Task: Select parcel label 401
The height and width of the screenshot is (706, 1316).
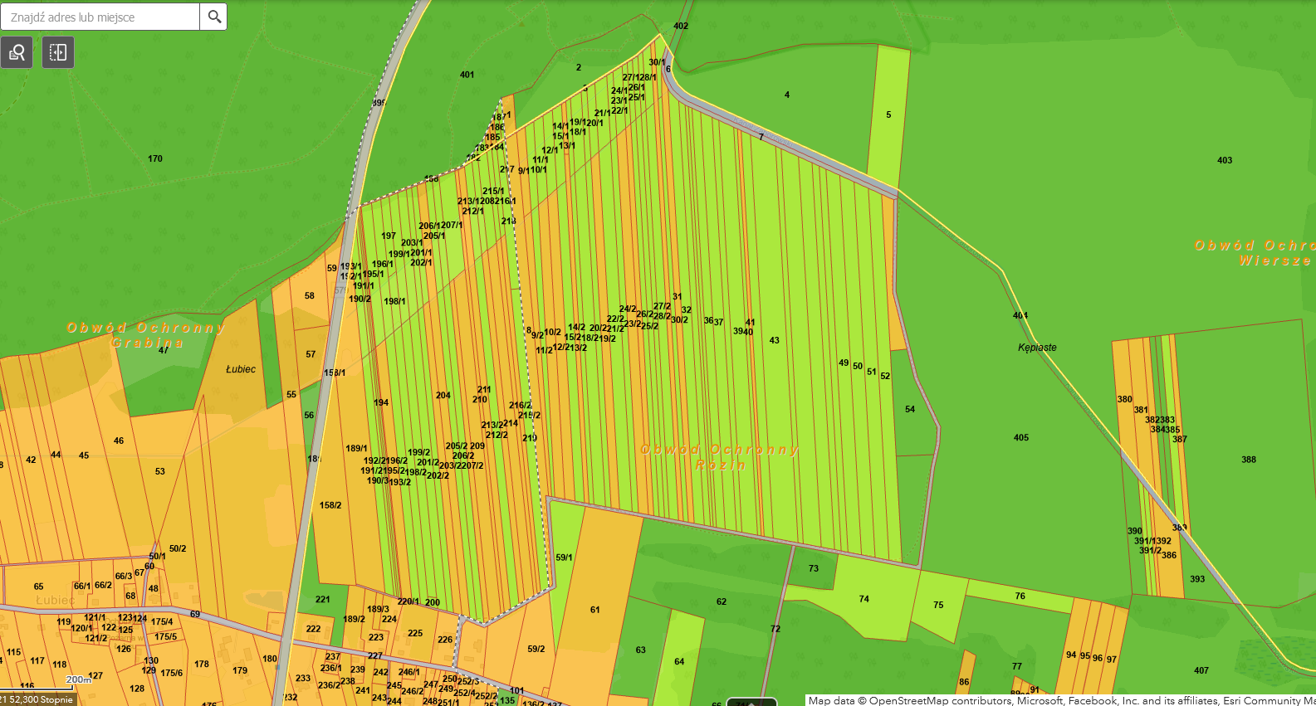Action: [x=467, y=75]
